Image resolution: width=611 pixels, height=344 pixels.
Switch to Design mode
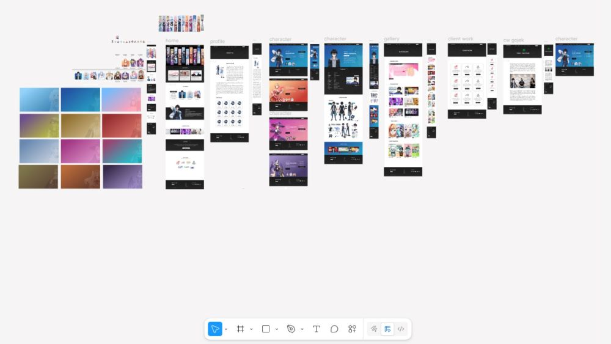[387, 329]
